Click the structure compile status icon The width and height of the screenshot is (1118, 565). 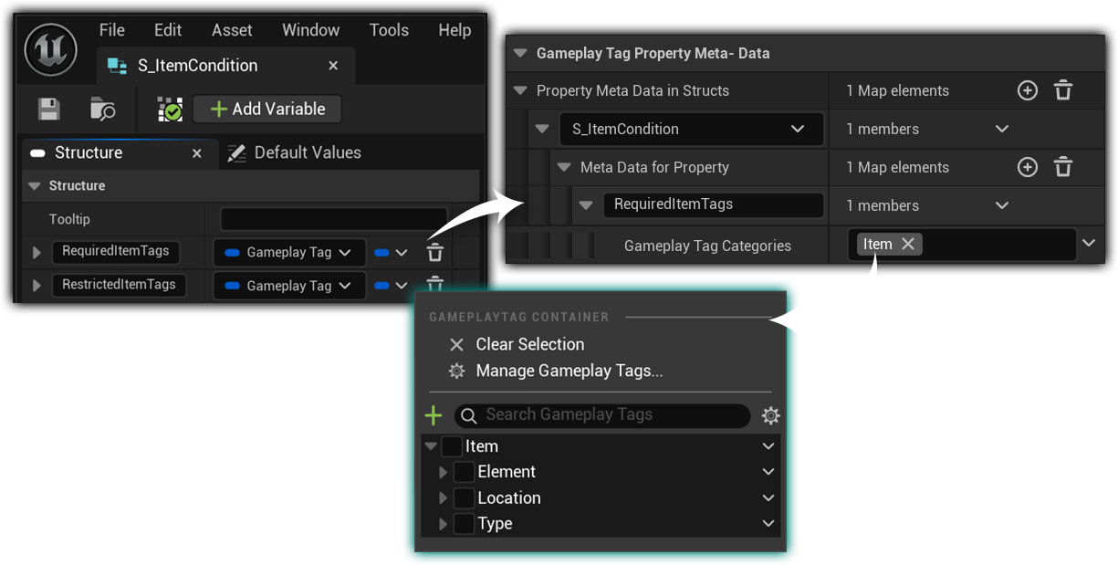click(170, 110)
